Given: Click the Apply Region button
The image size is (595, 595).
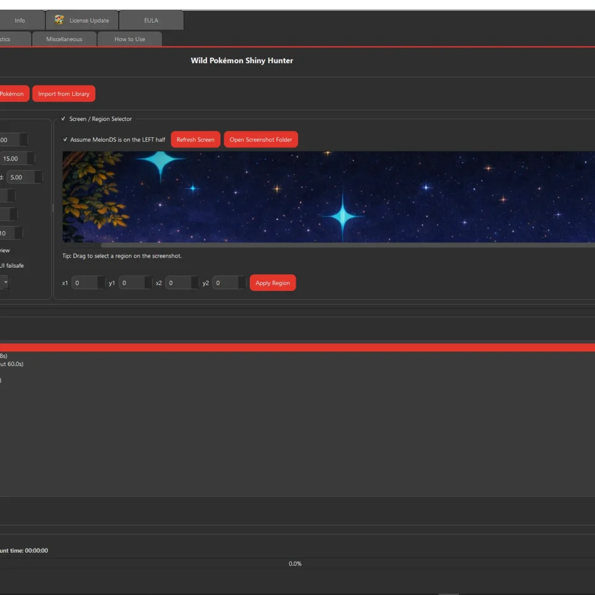Looking at the screenshot, I should 273,283.
